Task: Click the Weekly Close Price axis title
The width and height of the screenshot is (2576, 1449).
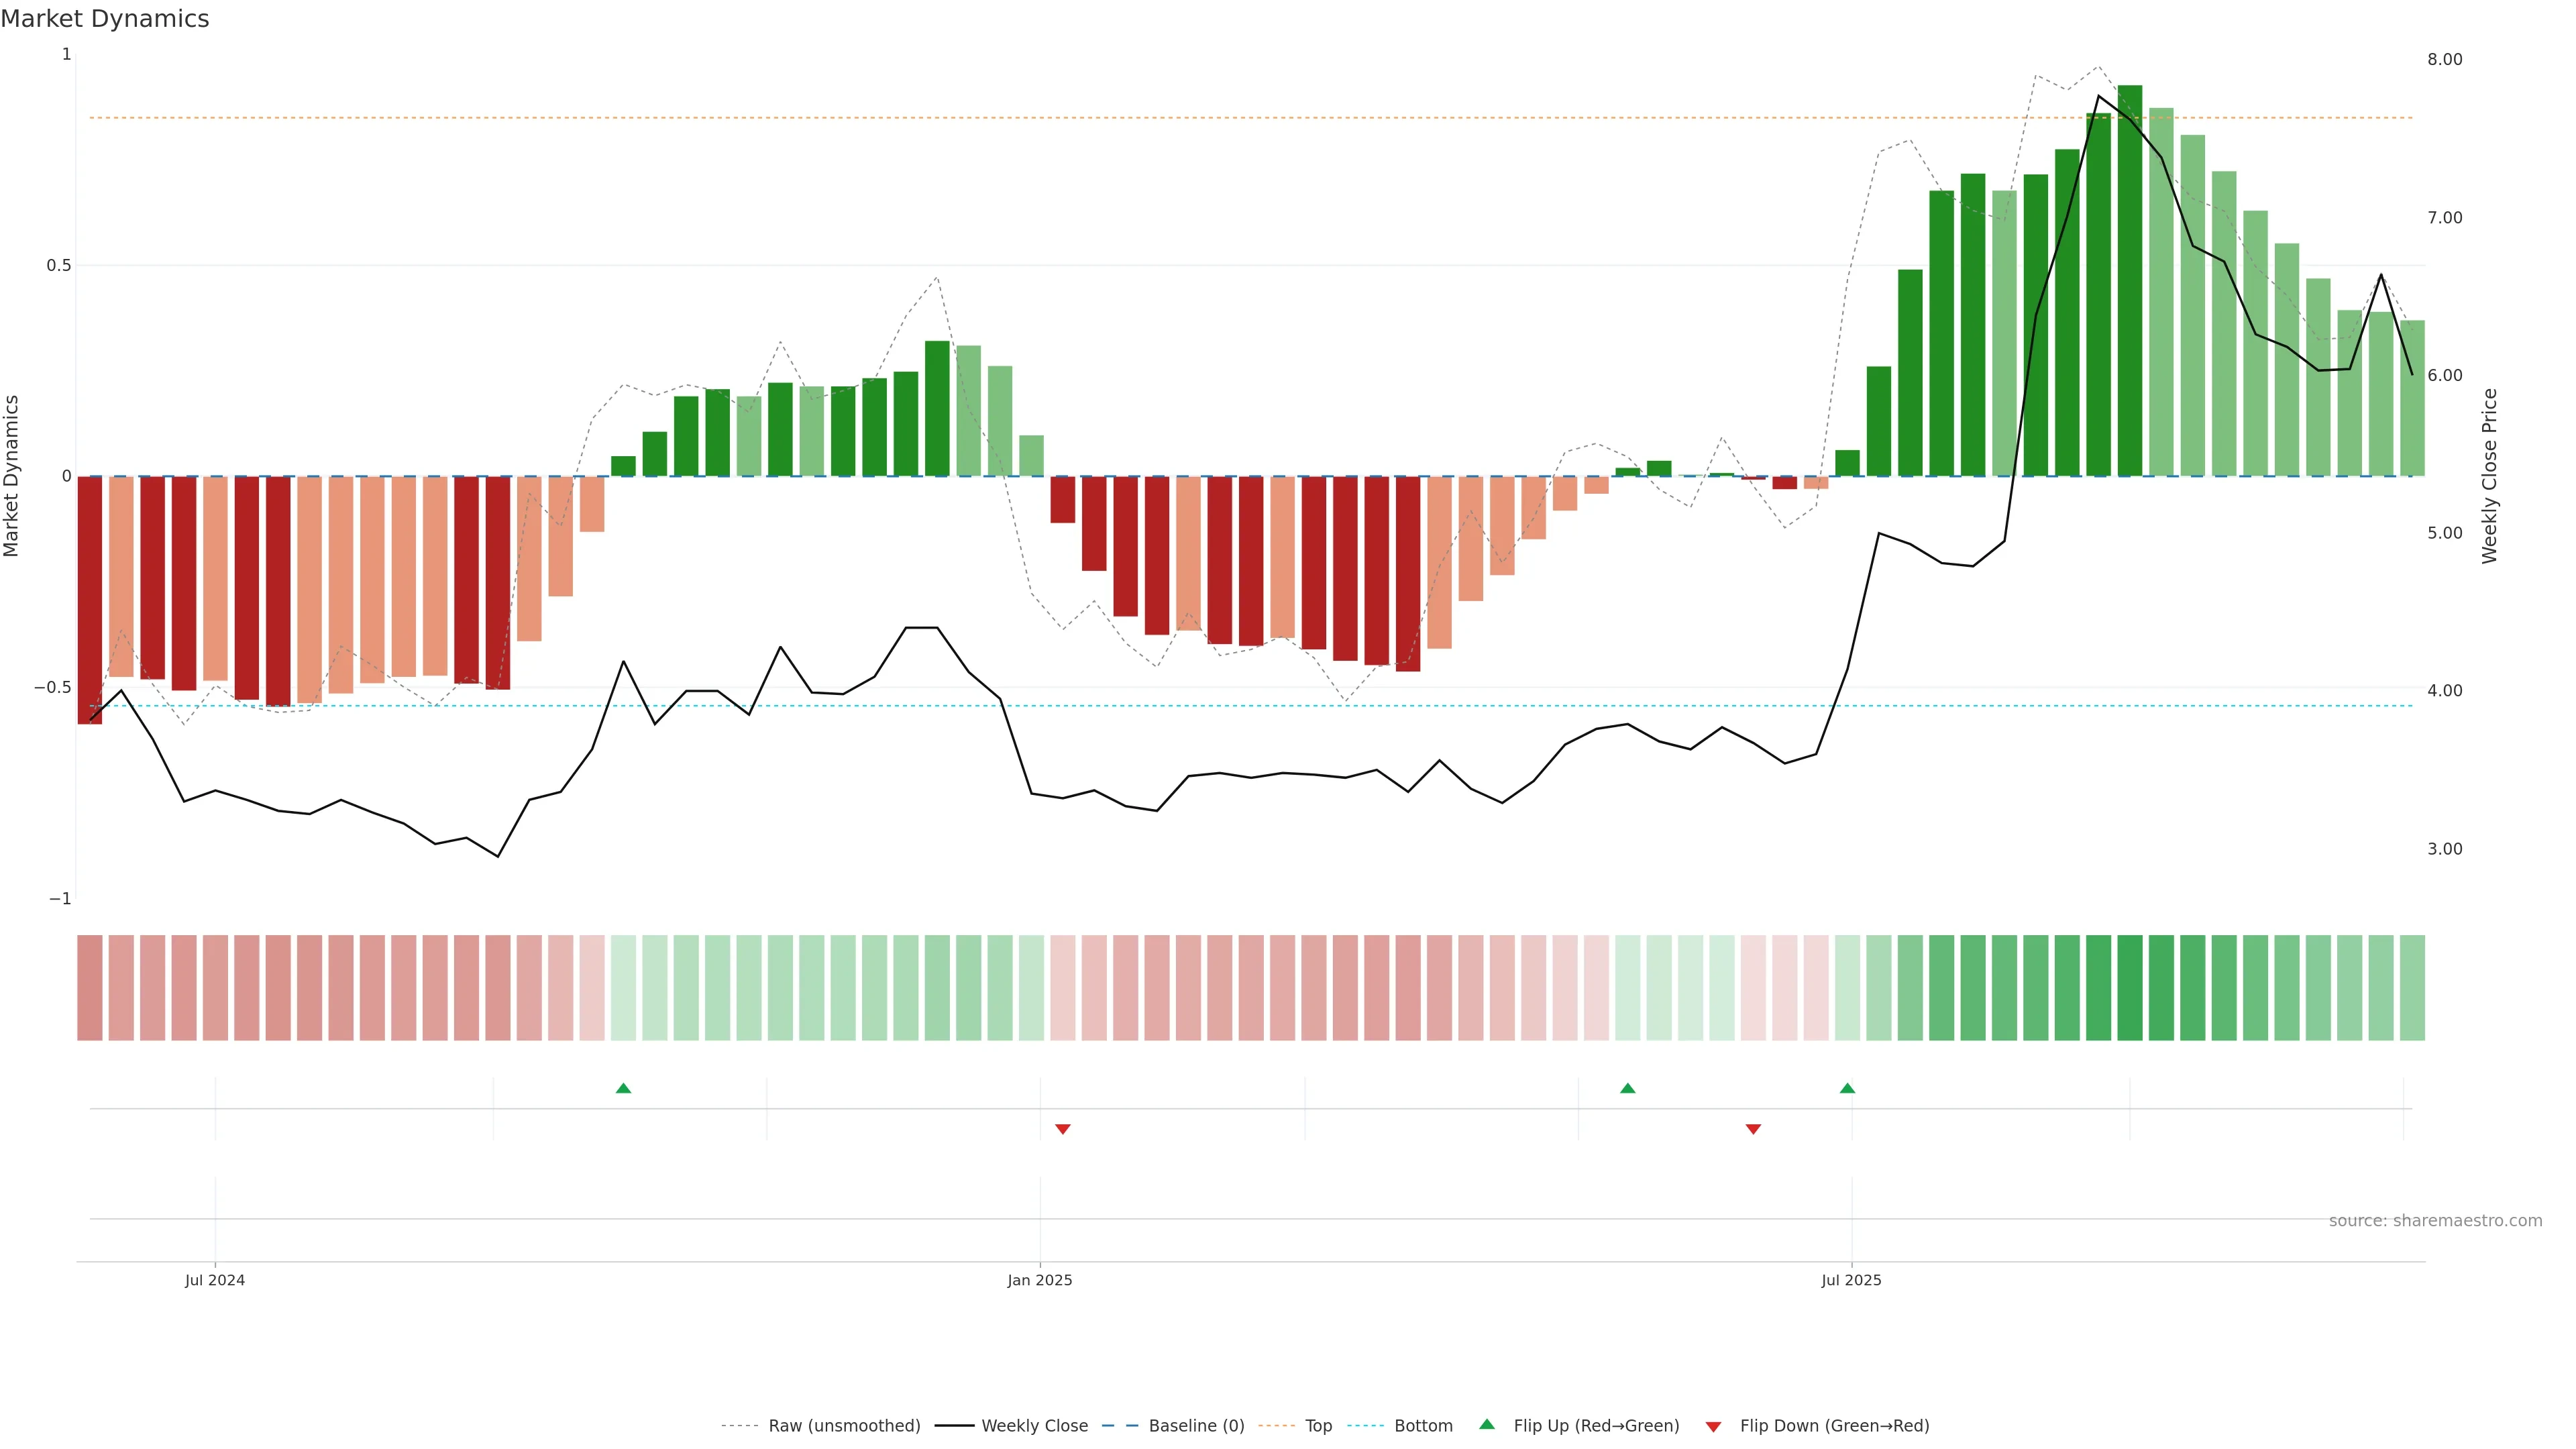Action: (2490, 476)
